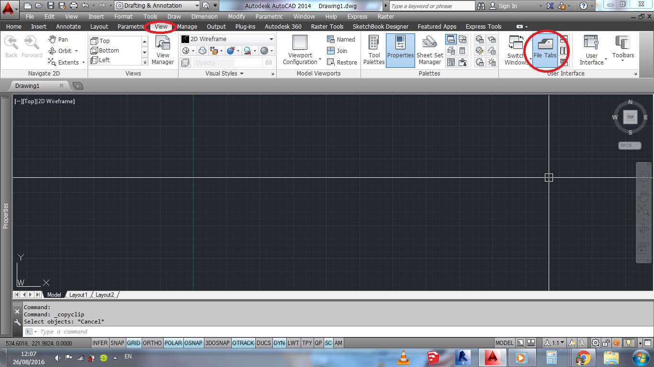
Task: Click the search binoculars icon
Action: (x=481, y=6)
